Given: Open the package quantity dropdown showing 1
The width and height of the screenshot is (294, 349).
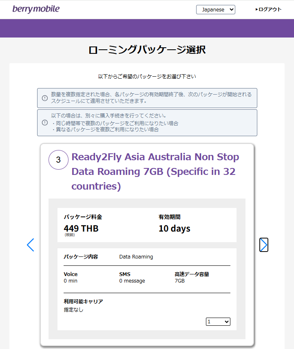Looking at the screenshot, I should [218, 322].
